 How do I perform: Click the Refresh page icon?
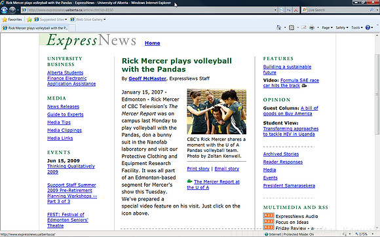(x=289, y=10)
